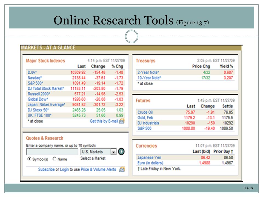The width and height of the screenshot is (263, 197).
Task: Open the Euro (in dollars) link
Action: 150,163
